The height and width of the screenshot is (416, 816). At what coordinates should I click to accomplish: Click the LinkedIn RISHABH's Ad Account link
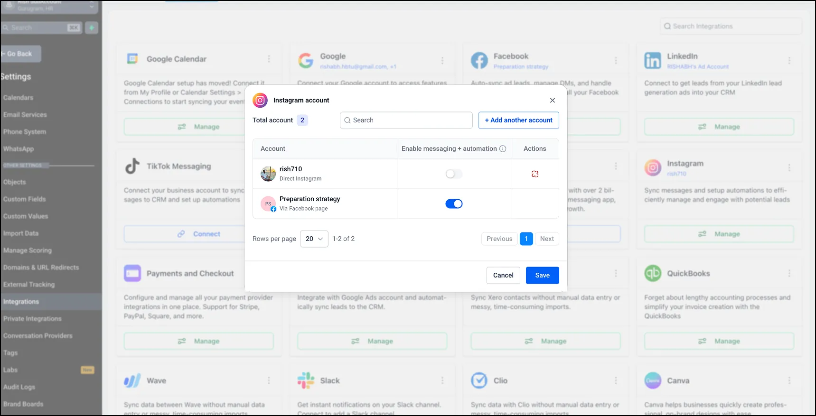(697, 67)
